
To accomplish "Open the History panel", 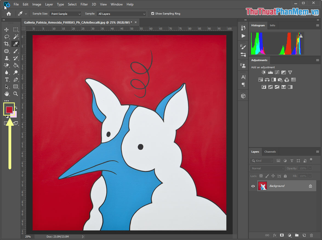I will pyautogui.click(x=243, y=27).
